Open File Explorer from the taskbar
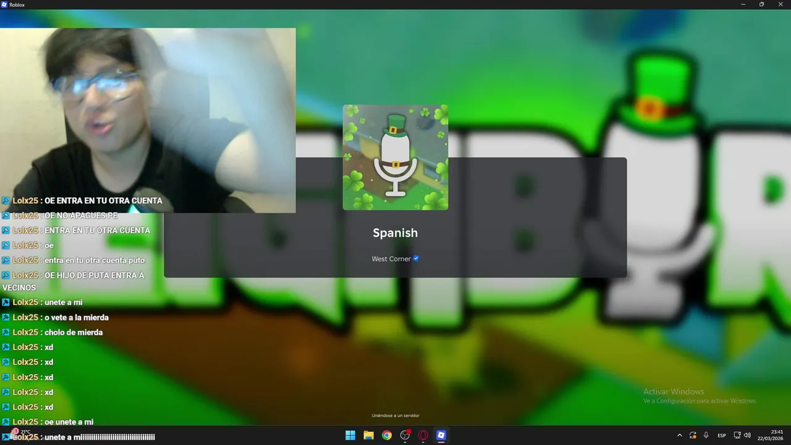The width and height of the screenshot is (791, 445). [368, 435]
